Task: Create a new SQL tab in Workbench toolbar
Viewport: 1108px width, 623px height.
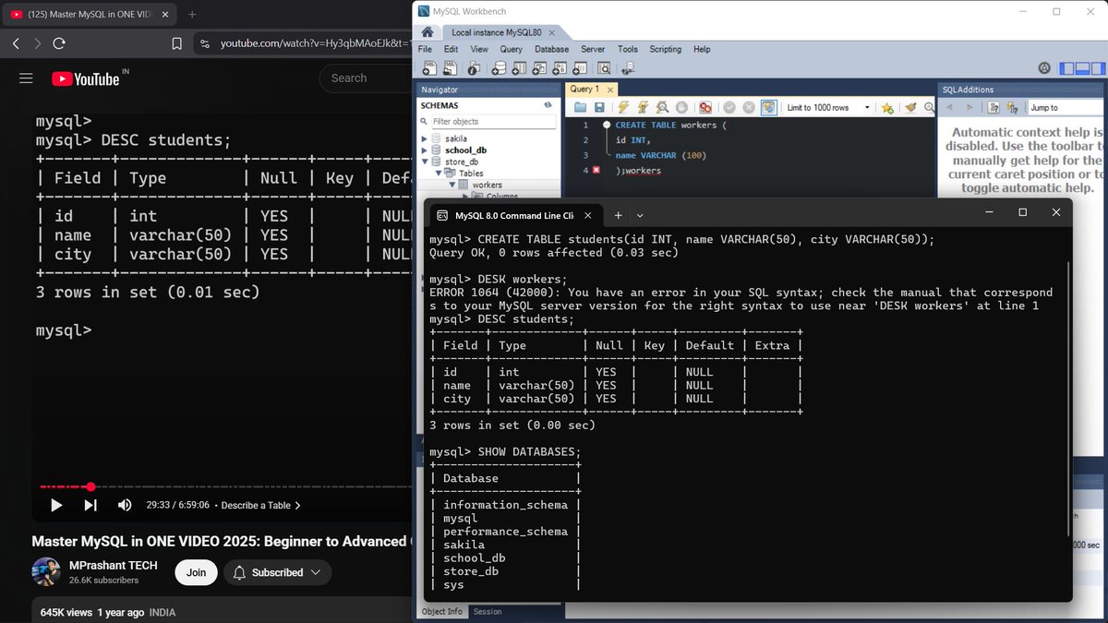Action: pos(429,67)
